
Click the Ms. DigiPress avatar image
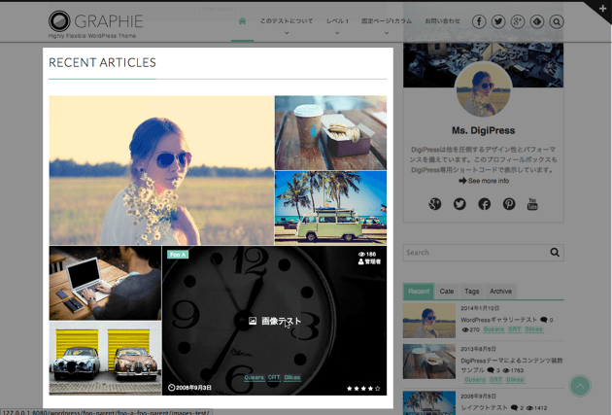click(484, 89)
